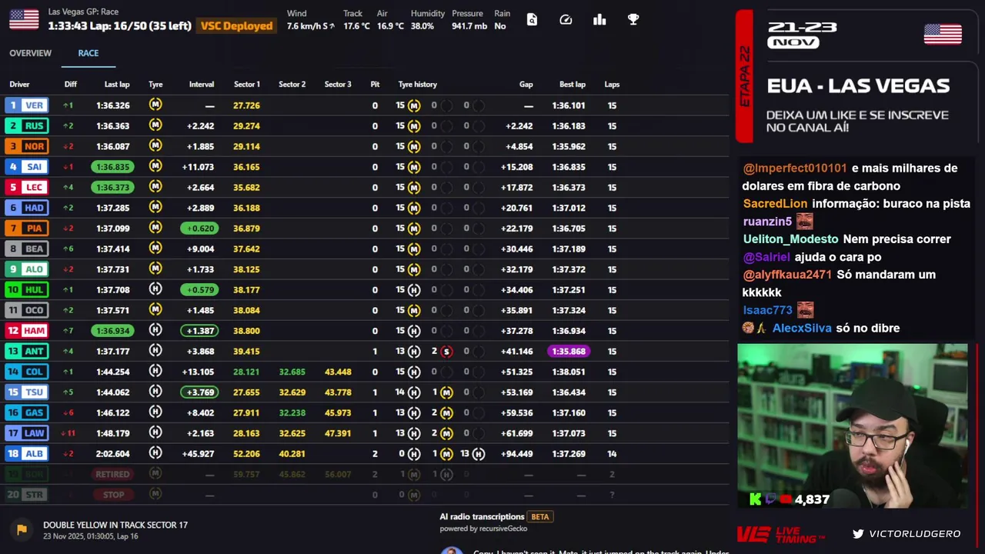Viewport: 985px width, 554px height.
Task: Select the PIA driver badge in position 7
Action: click(27, 229)
